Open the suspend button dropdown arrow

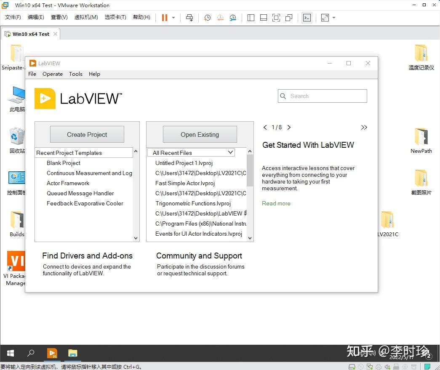[173, 18]
